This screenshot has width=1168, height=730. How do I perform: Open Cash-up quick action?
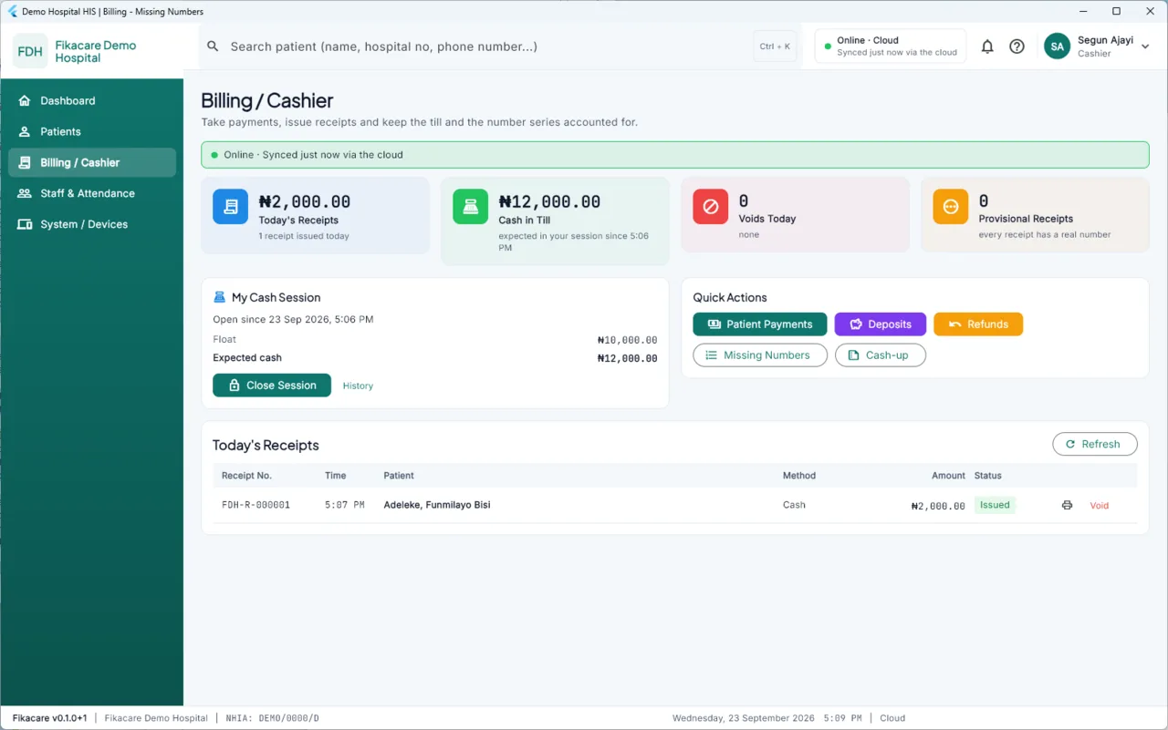881,355
